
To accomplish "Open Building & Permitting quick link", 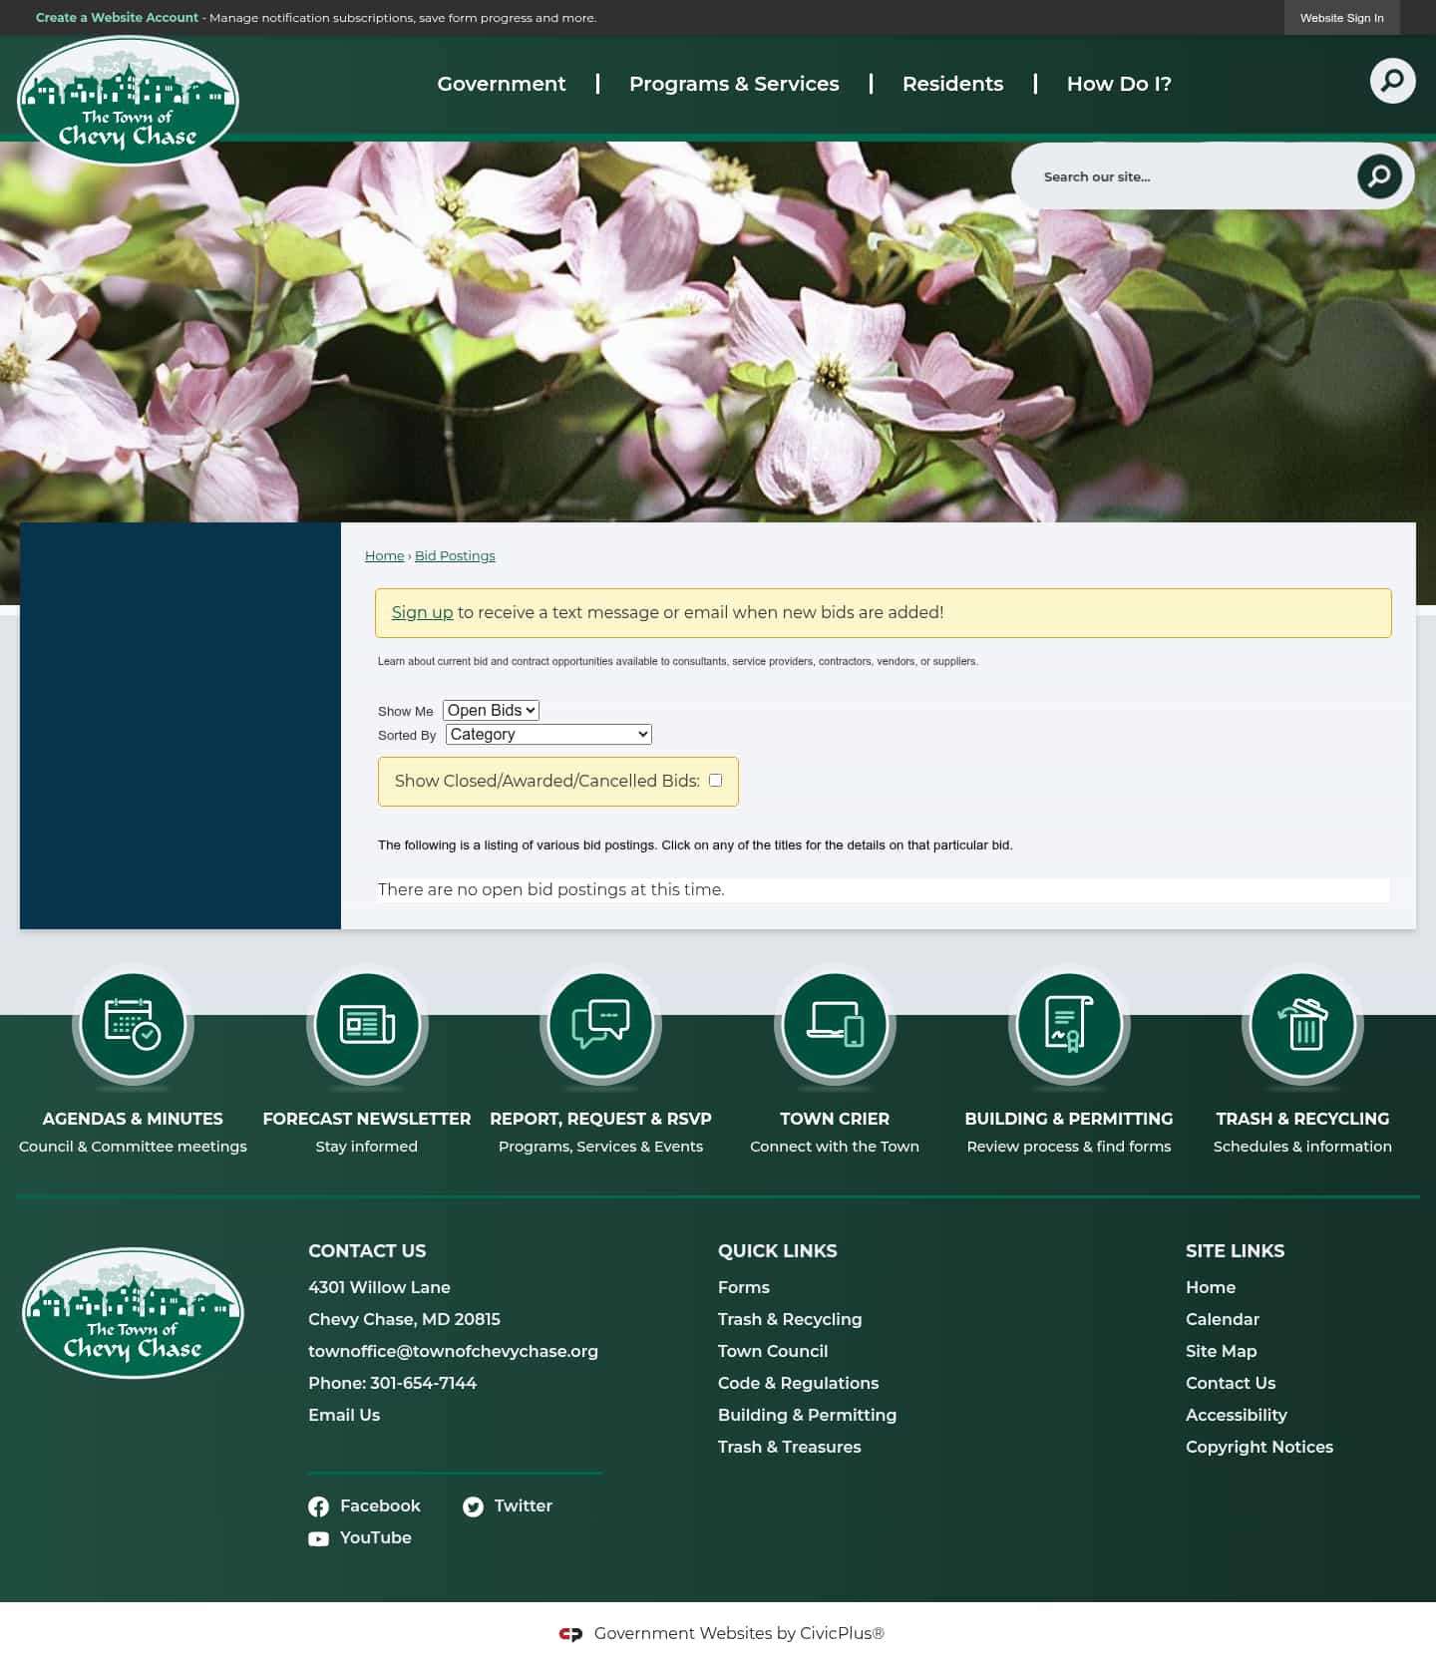I will (x=807, y=1415).
